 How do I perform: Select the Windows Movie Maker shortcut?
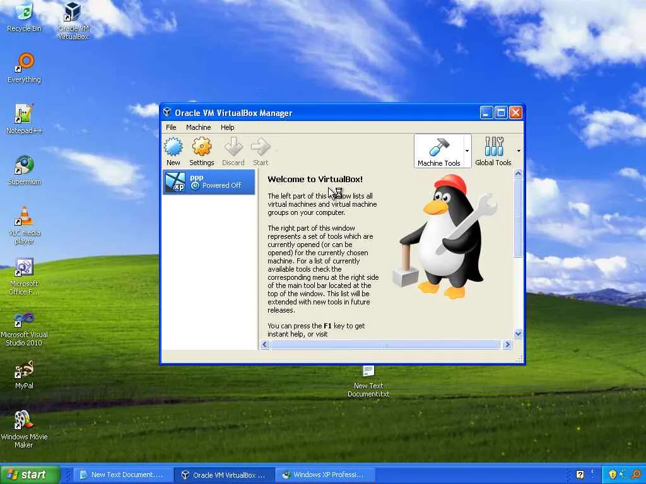(25, 429)
